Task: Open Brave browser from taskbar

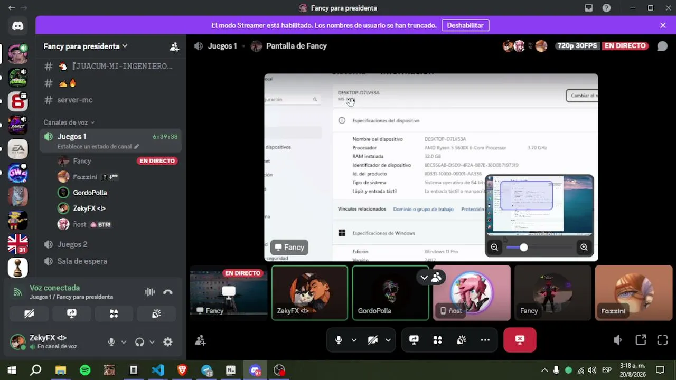Action: point(182,370)
